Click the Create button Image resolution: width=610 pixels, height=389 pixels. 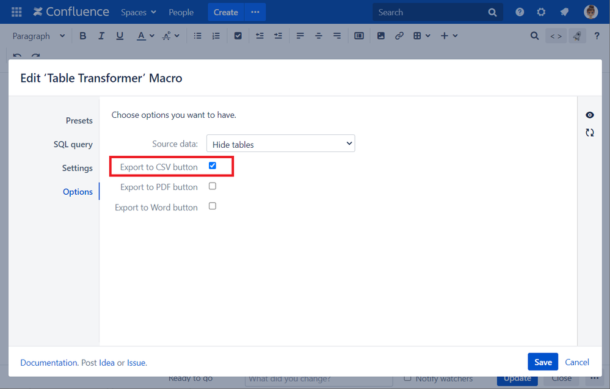point(226,12)
